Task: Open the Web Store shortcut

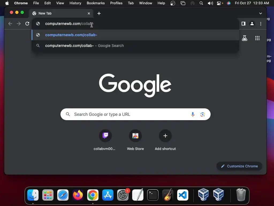Action: (x=135, y=136)
